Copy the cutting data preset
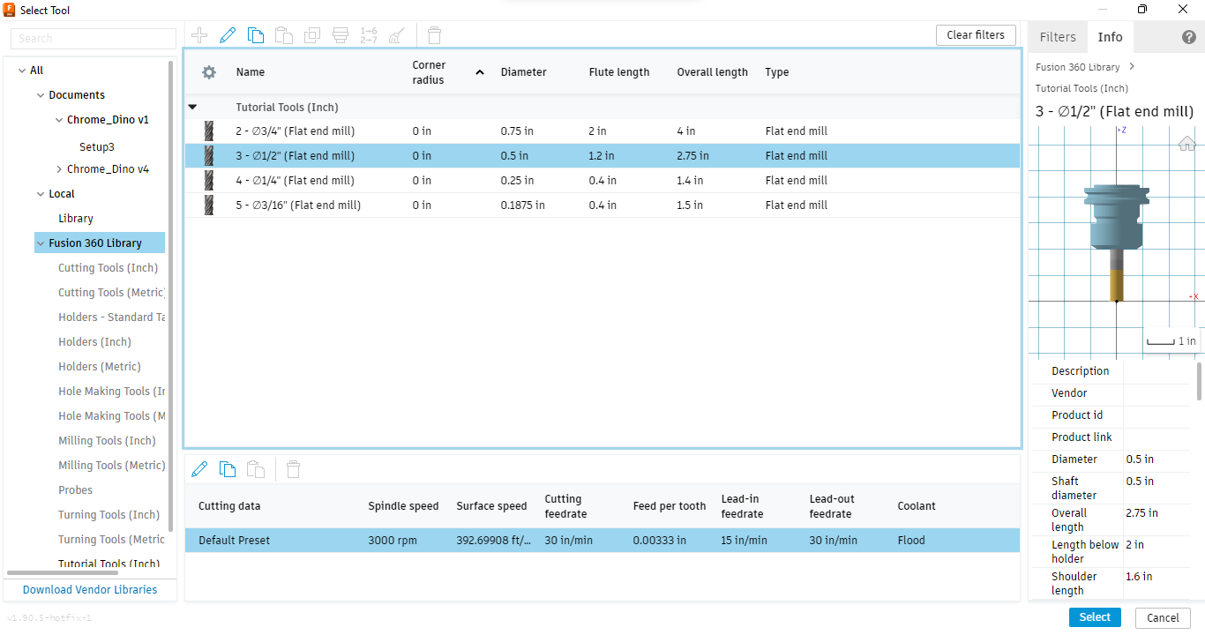 [228, 469]
